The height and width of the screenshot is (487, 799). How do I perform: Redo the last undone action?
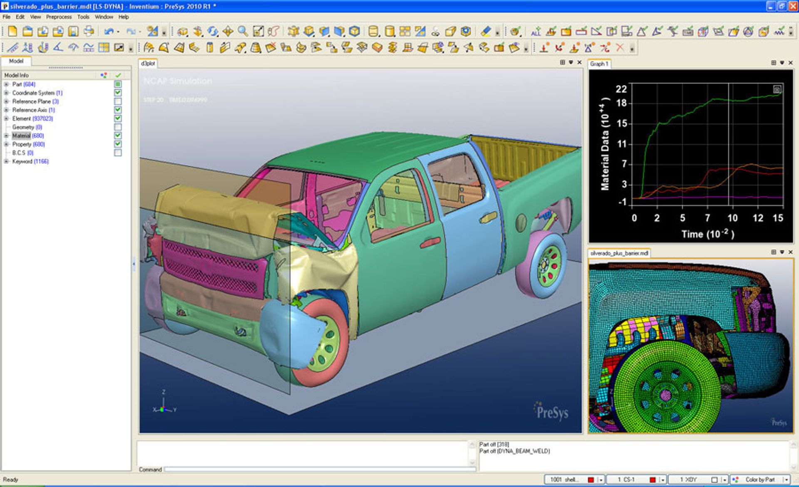pos(131,31)
